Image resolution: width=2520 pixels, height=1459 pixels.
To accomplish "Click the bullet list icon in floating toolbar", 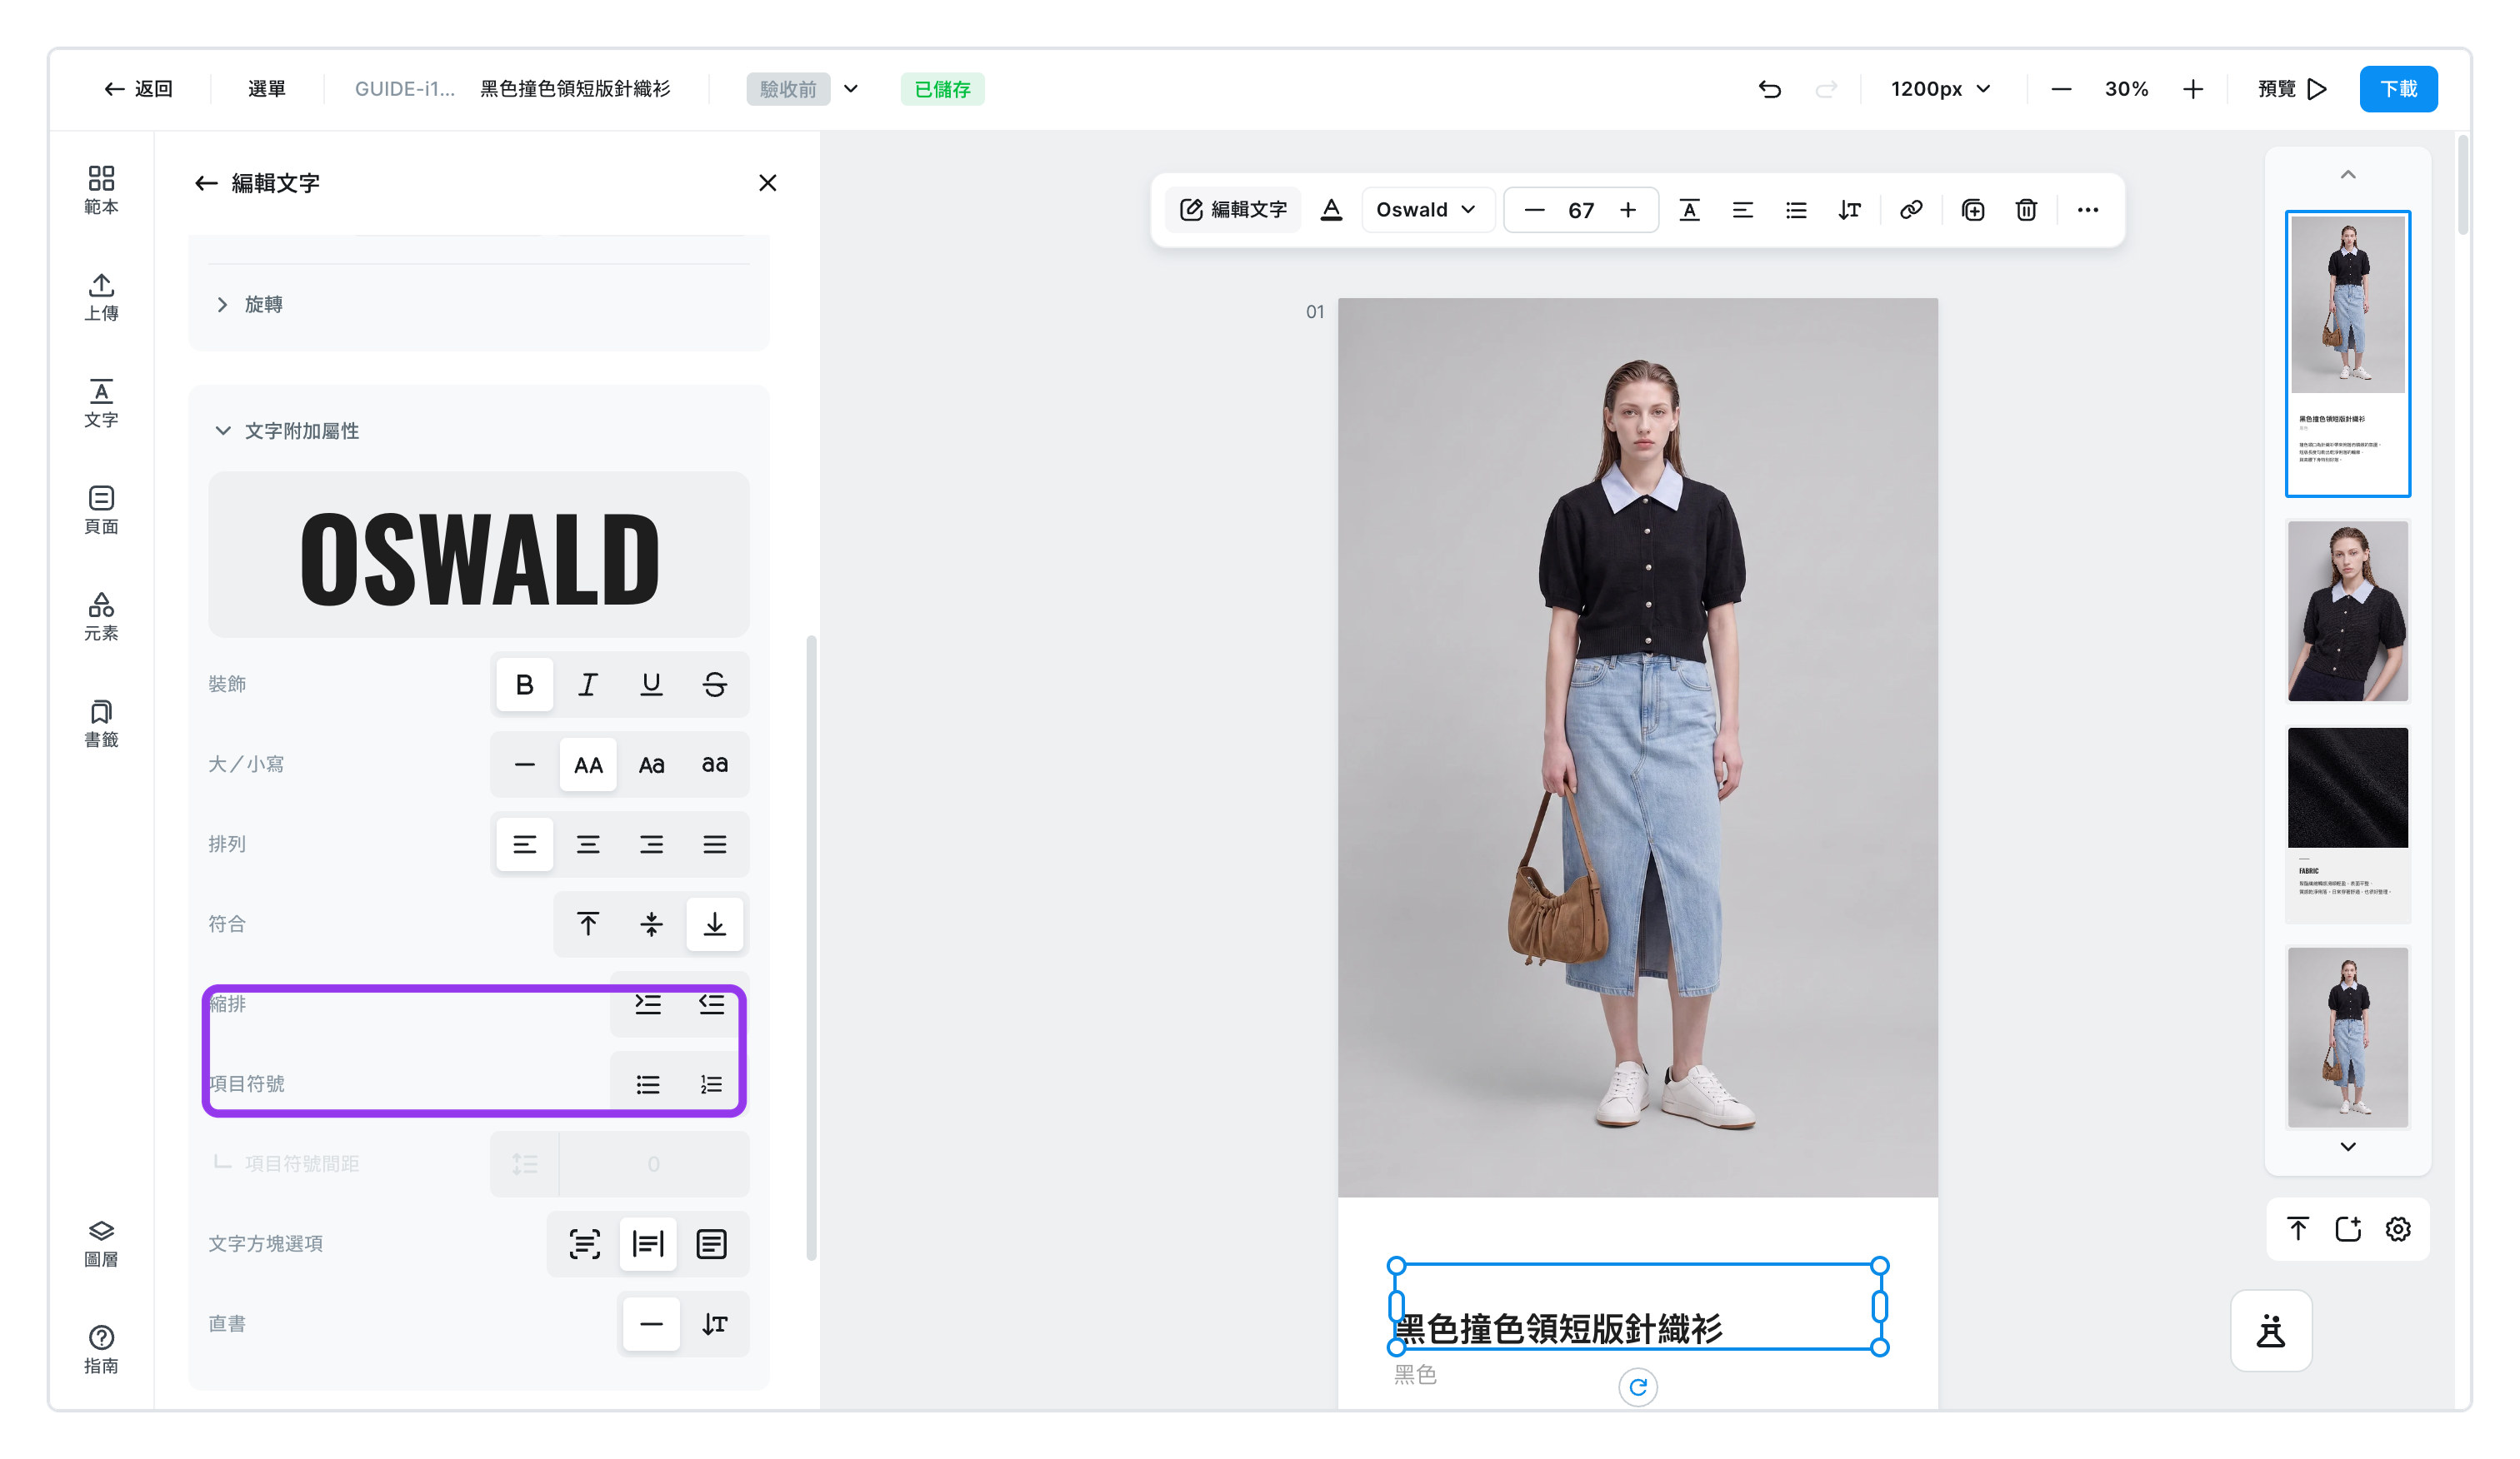I will pos(1796,210).
